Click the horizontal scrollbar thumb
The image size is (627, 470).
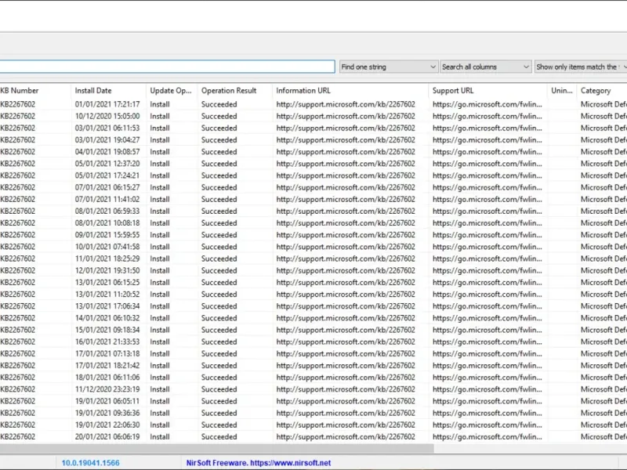(x=217, y=448)
